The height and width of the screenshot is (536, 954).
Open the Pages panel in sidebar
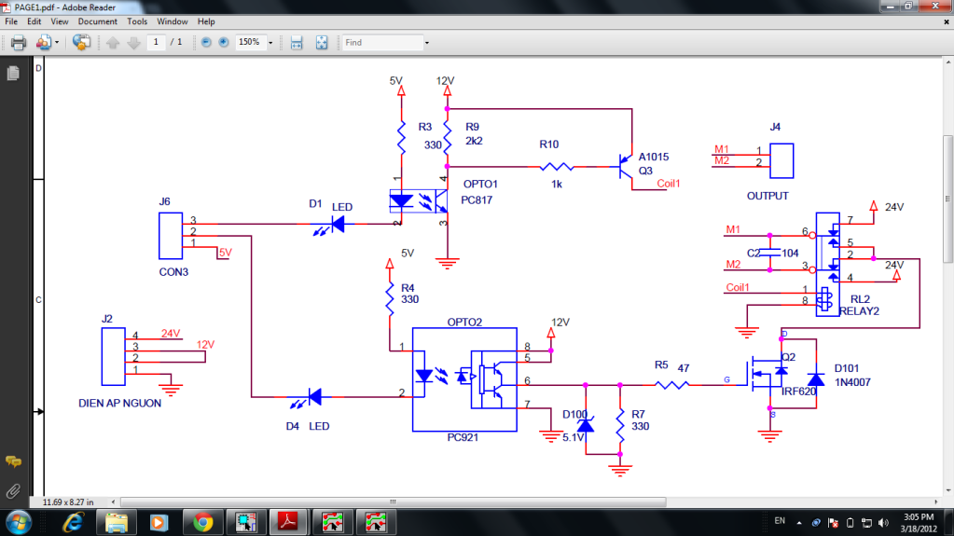click(13, 73)
